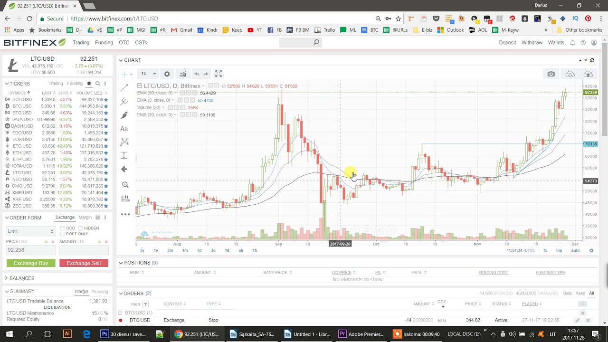Click the Exchange Buy button
This screenshot has width=608, height=342.
31,263
